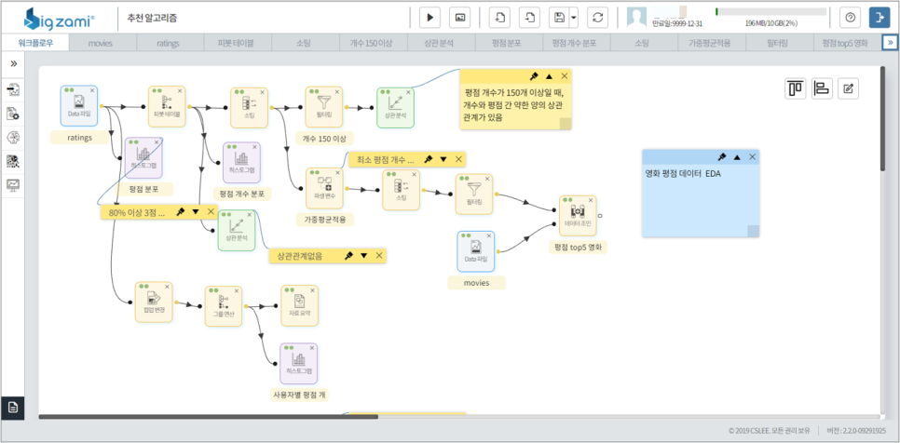The height and width of the screenshot is (443, 900).
Task: Open the 가중평균적용 tab
Action: [x=710, y=43]
